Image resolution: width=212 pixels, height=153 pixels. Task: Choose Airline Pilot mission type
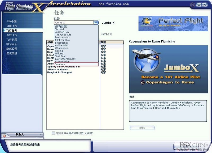point(76,45)
